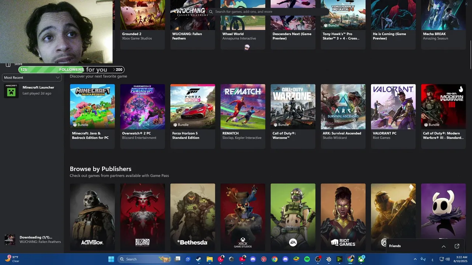Viewport: 472px width, 265px height.
Task: Open the Wheel World game tile
Action: coord(243,24)
